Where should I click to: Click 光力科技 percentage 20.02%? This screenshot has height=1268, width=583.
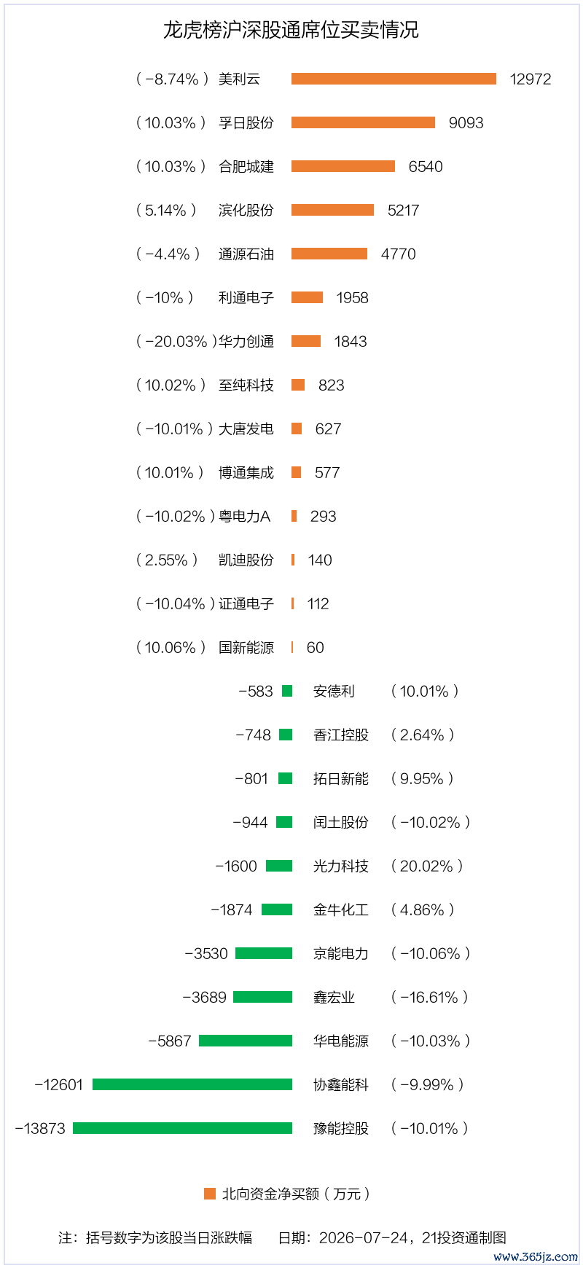point(427,866)
